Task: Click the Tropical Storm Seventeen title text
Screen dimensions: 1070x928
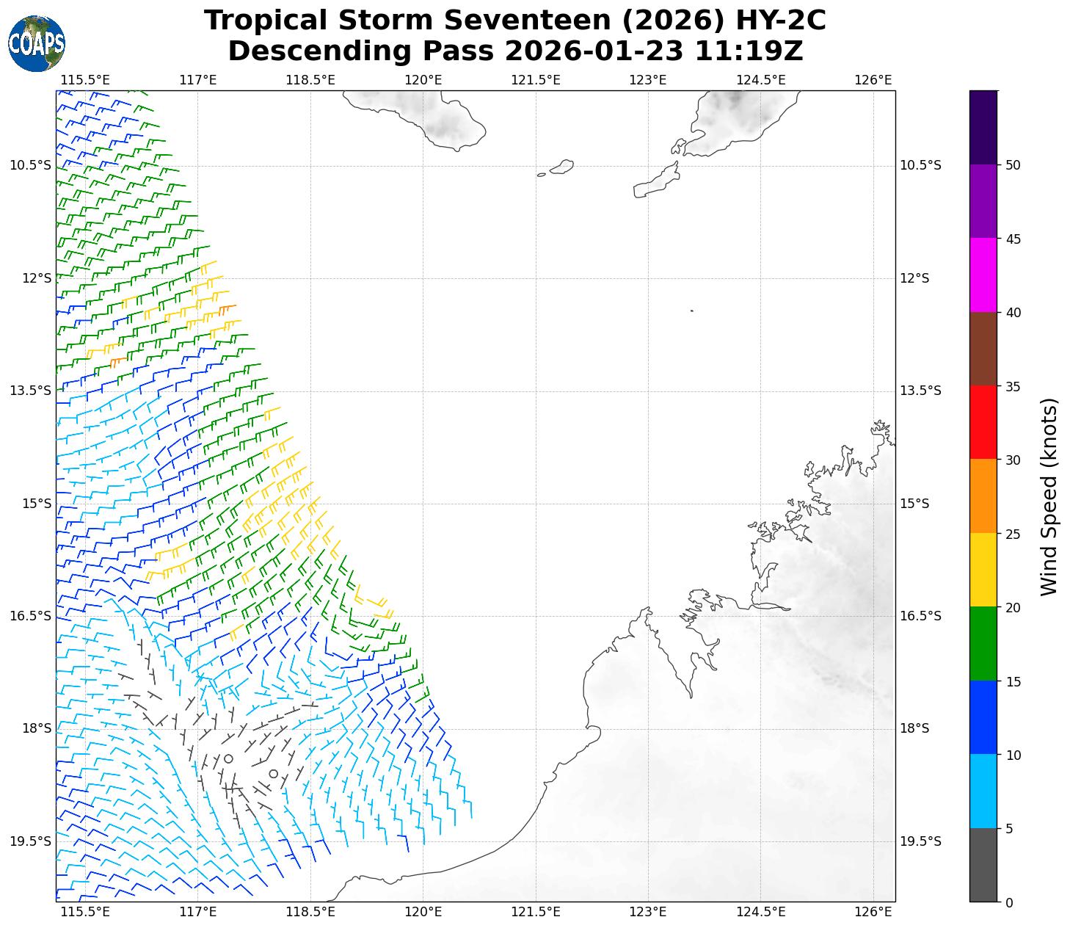Action: (514, 21)
